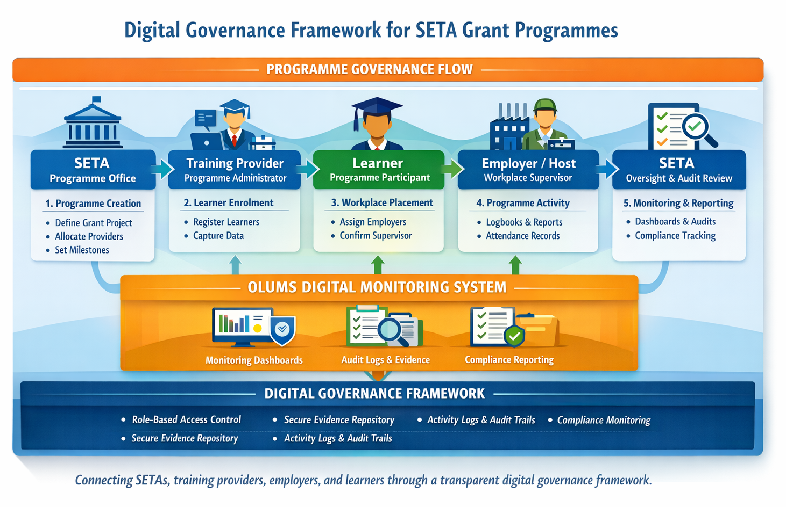
Task: Select the 'Audit Logs & Evidence' text label
Action: [385, 360]
